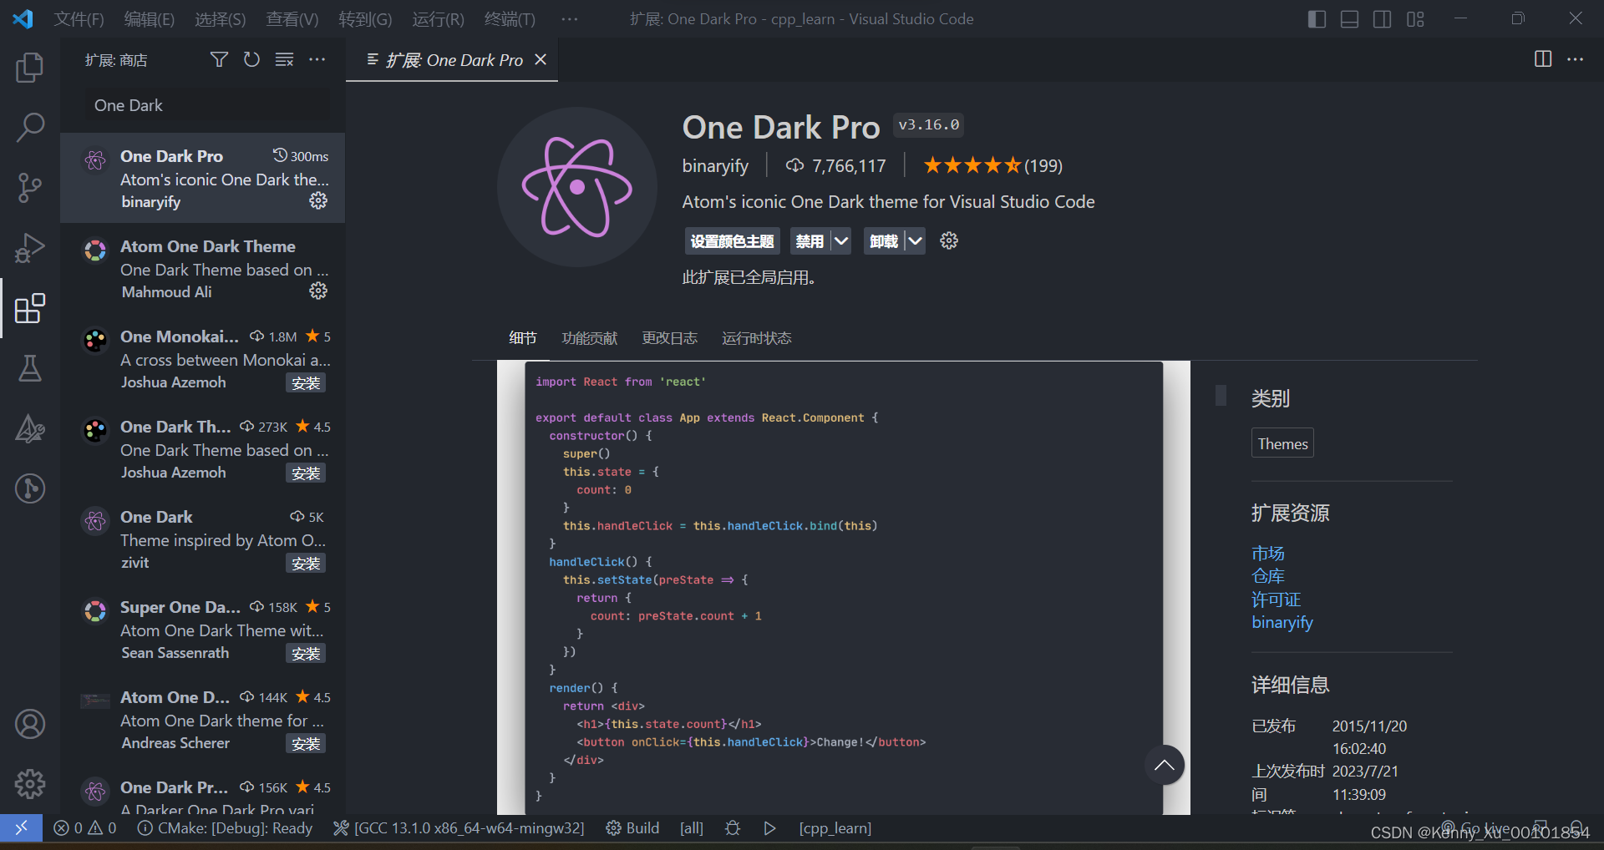Install the zivit One Dark extension
Screen dimensions: 1604x850
click(306, 563)
